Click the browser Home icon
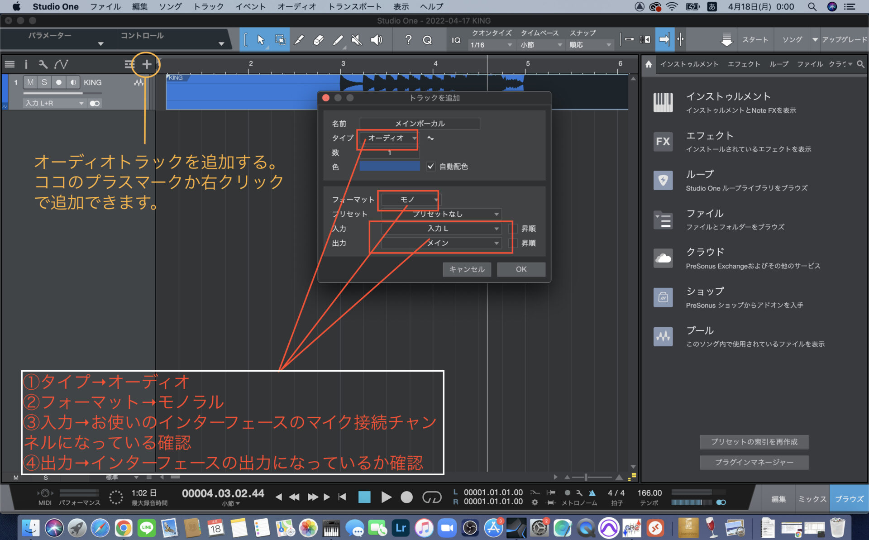 [x=649, y=64]
